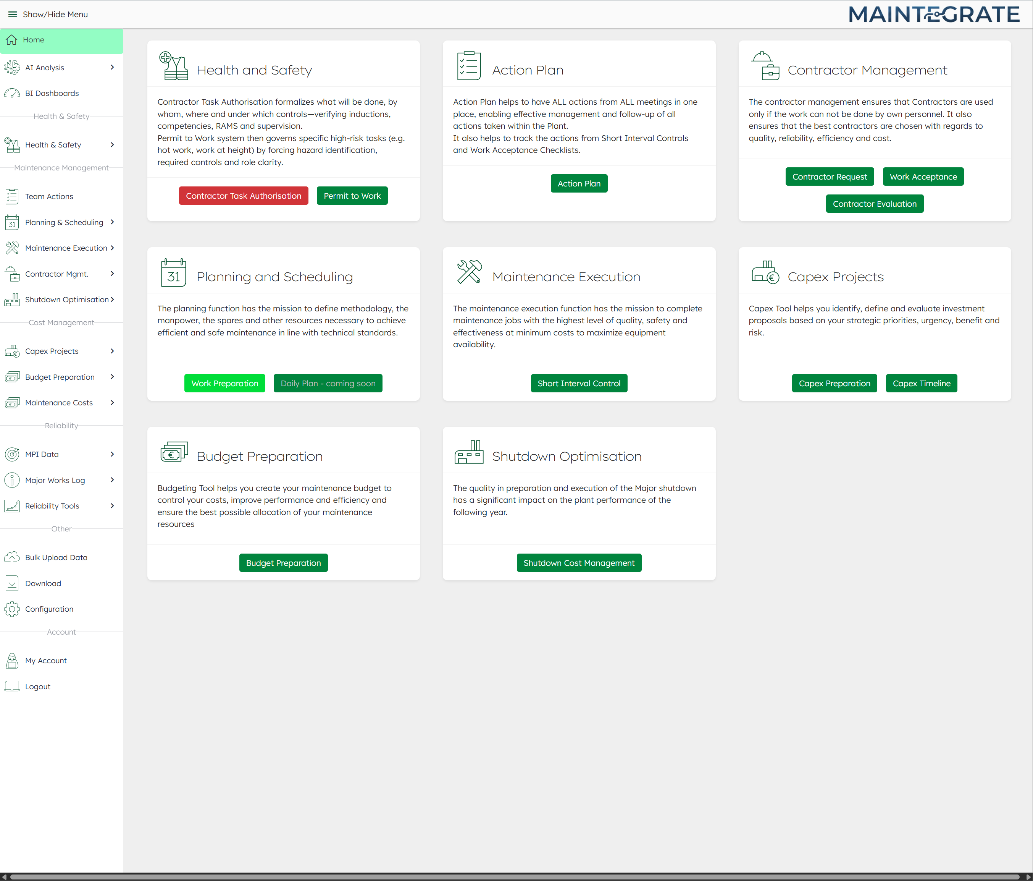Click the Contractor Mgmt. briefcase icon
1033x881 pixels.
pos(12,274)
